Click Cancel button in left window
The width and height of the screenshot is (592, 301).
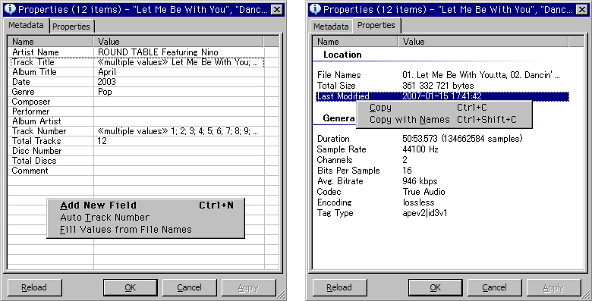click(x=189, y=288)
